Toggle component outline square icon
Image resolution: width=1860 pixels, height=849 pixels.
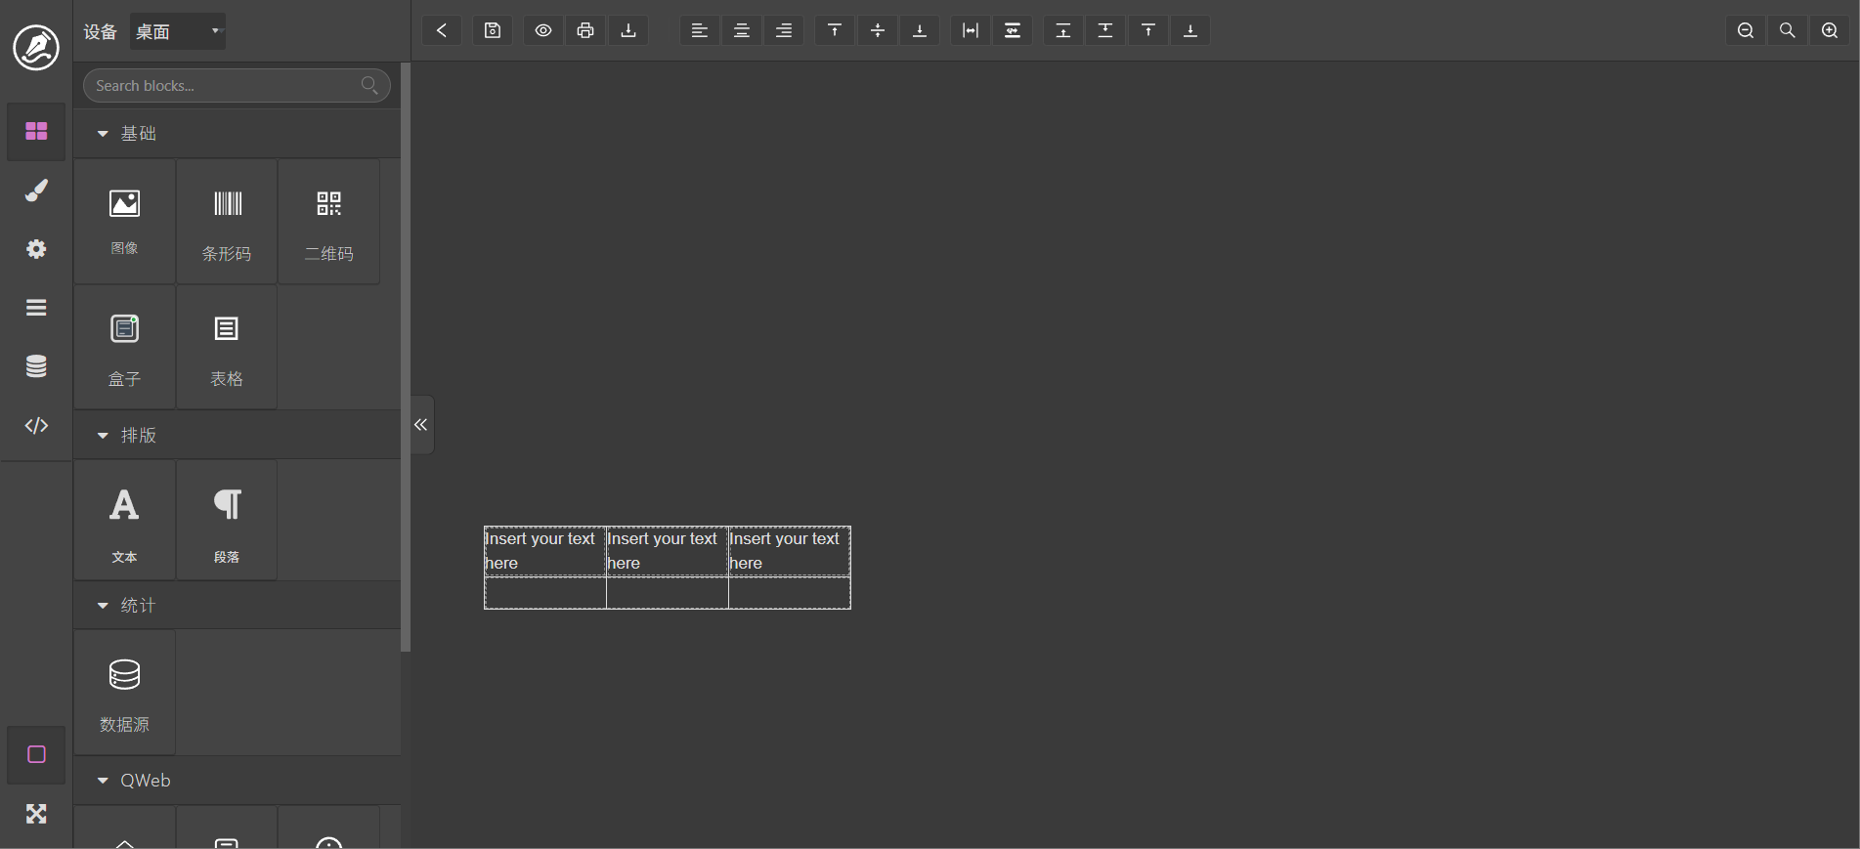click(36, 754)
